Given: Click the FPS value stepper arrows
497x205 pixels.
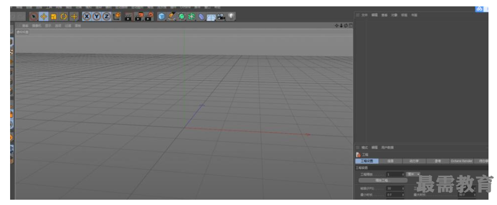Looking at the screenshot, I should (x=403, y=188).
